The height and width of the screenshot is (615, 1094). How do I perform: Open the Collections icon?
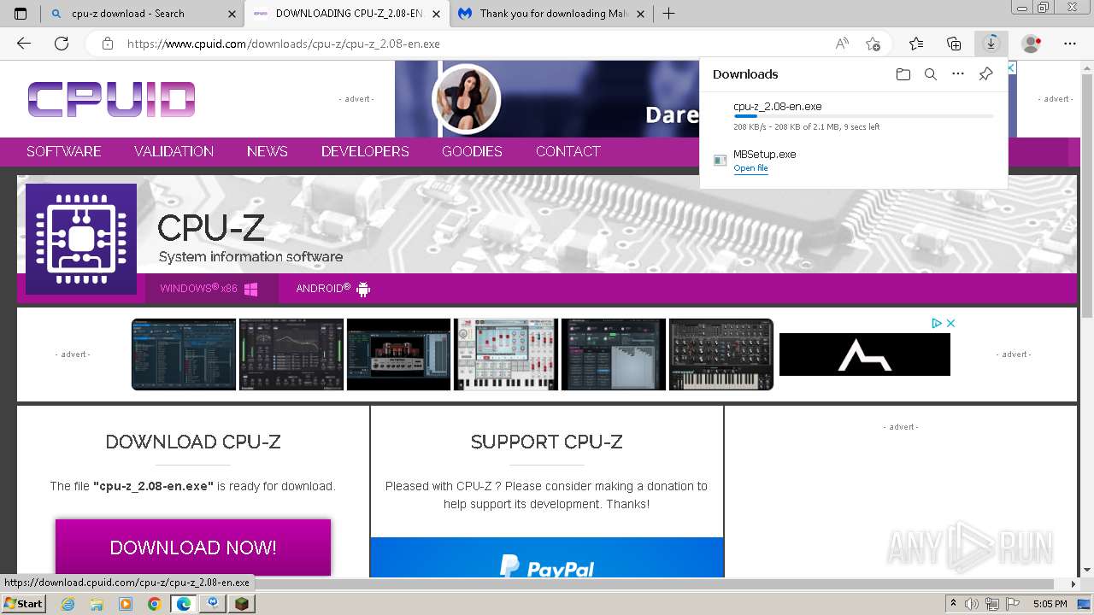pos(954,44)
